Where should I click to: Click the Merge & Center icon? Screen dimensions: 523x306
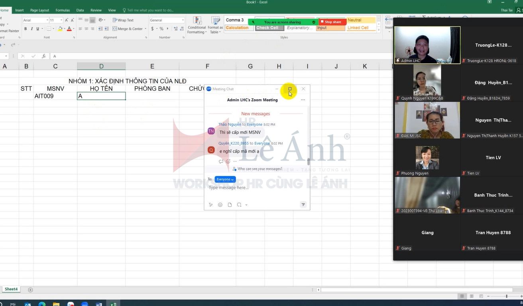[115, 29]
